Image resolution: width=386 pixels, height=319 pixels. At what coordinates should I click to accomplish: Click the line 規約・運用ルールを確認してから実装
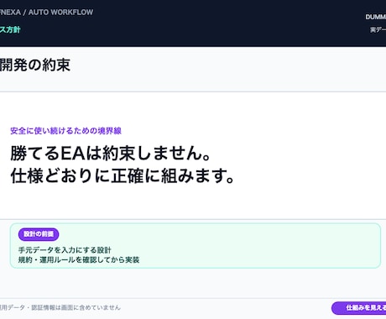click(79, 259)
